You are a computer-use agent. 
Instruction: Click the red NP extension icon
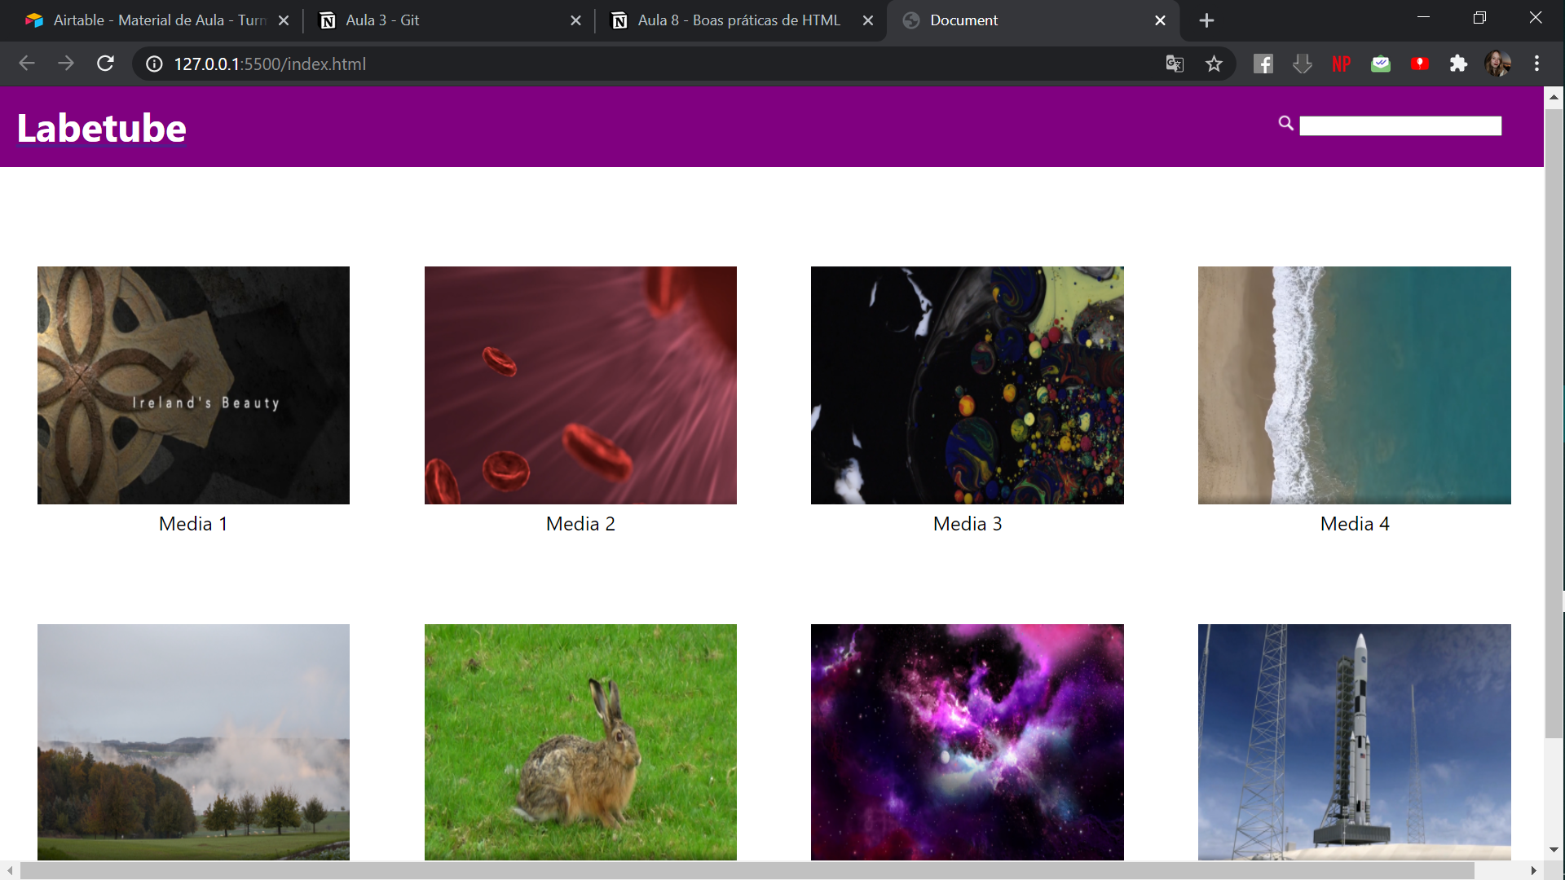[x=1341, y=64]
